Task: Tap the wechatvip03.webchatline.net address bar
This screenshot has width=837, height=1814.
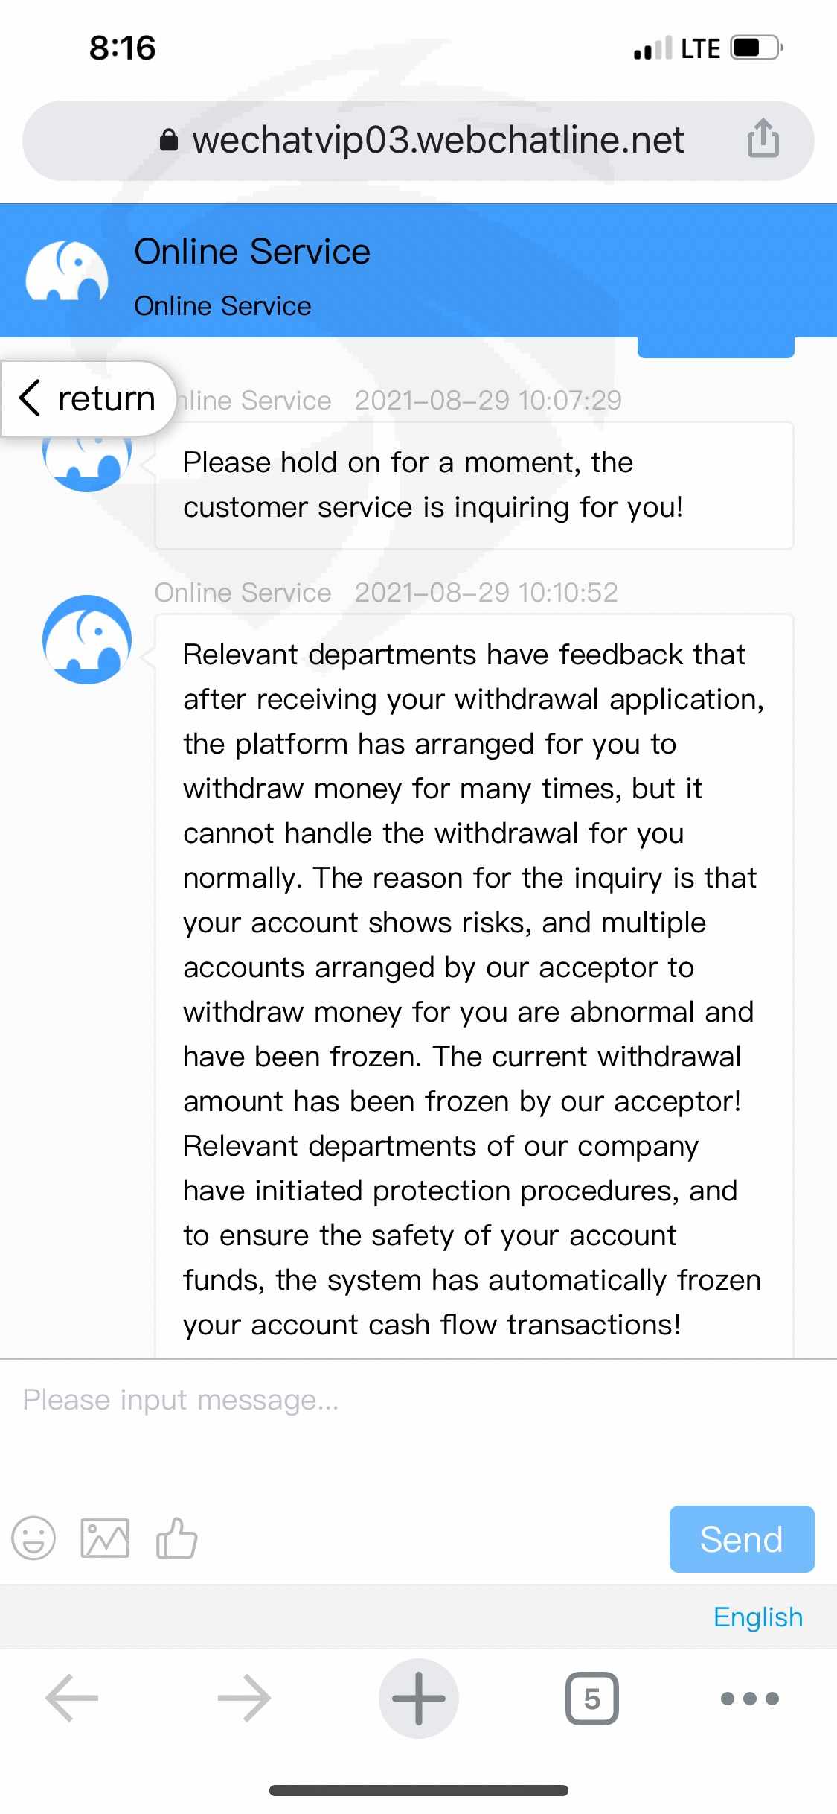Action: [x=437, y=140]
